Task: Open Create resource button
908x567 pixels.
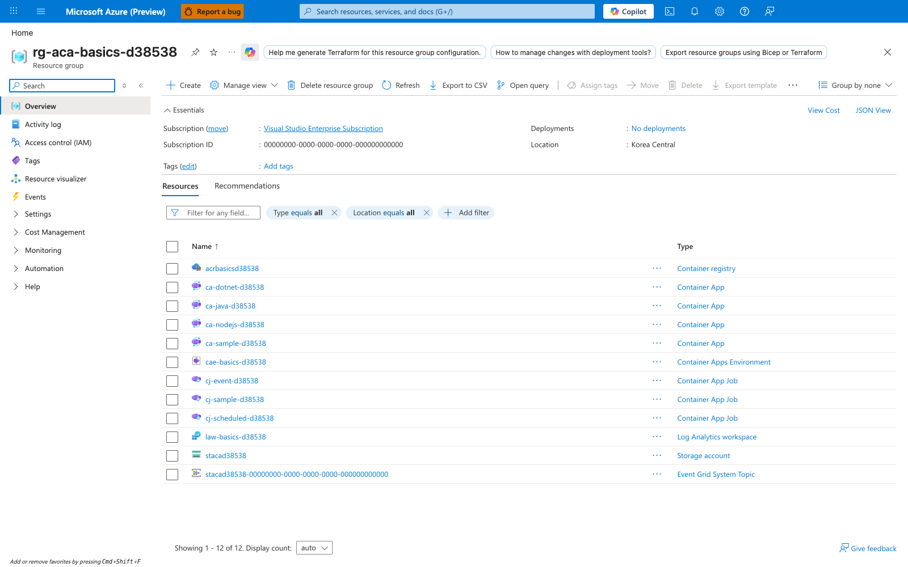Action: pyautogui.click(x=183, y=85)
